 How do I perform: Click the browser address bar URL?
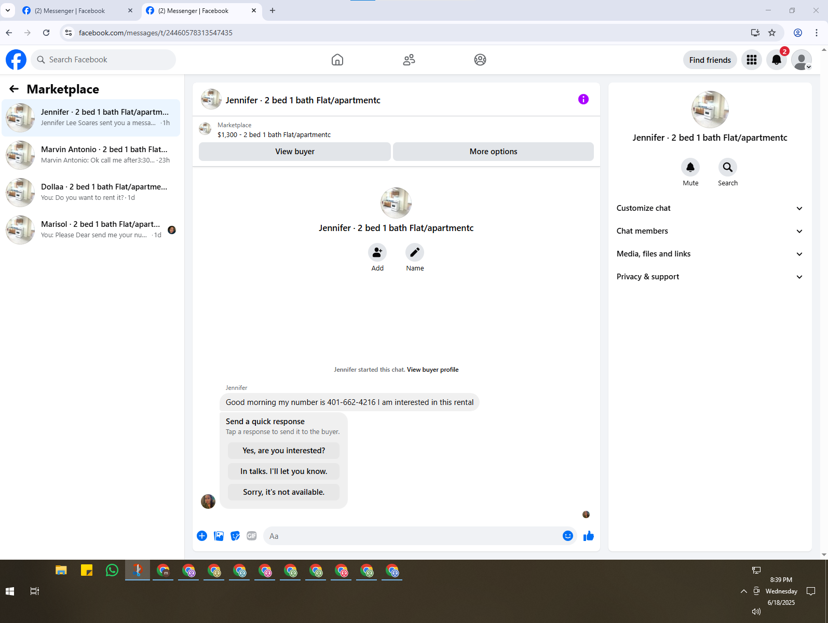156,33
